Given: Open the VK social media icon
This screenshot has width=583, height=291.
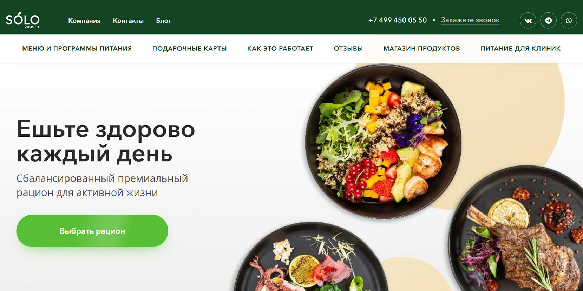Looking at the screenshot, I should coord(528,20).
